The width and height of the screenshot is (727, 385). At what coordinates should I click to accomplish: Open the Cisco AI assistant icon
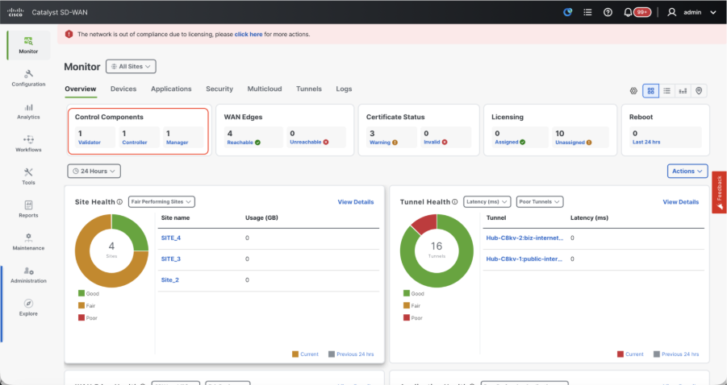point(567,12)
